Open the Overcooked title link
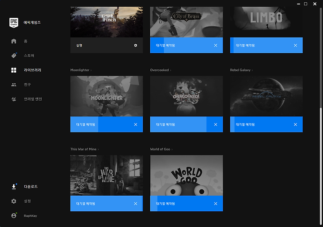The width and height of the screenshot is (323, 227). pyautogui.click(x=159, y=70)
